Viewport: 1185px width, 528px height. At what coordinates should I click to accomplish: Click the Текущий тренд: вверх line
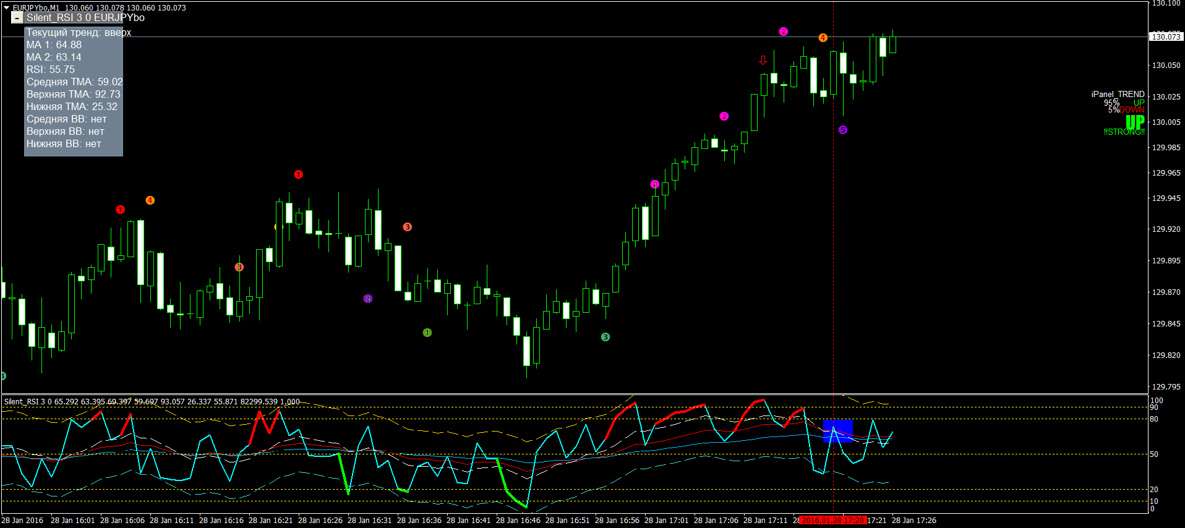pos(79,33)
